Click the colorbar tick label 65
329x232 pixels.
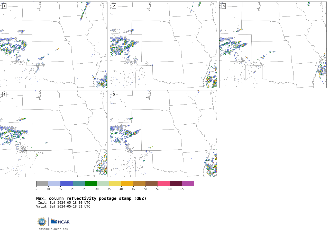click(182, 189)
